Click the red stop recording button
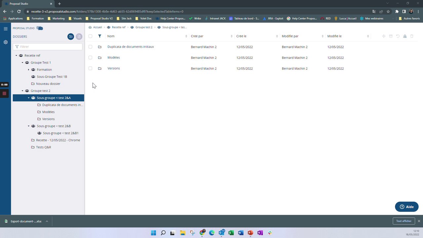This screenshot has height=238, width=423. [x=4, y=94]
